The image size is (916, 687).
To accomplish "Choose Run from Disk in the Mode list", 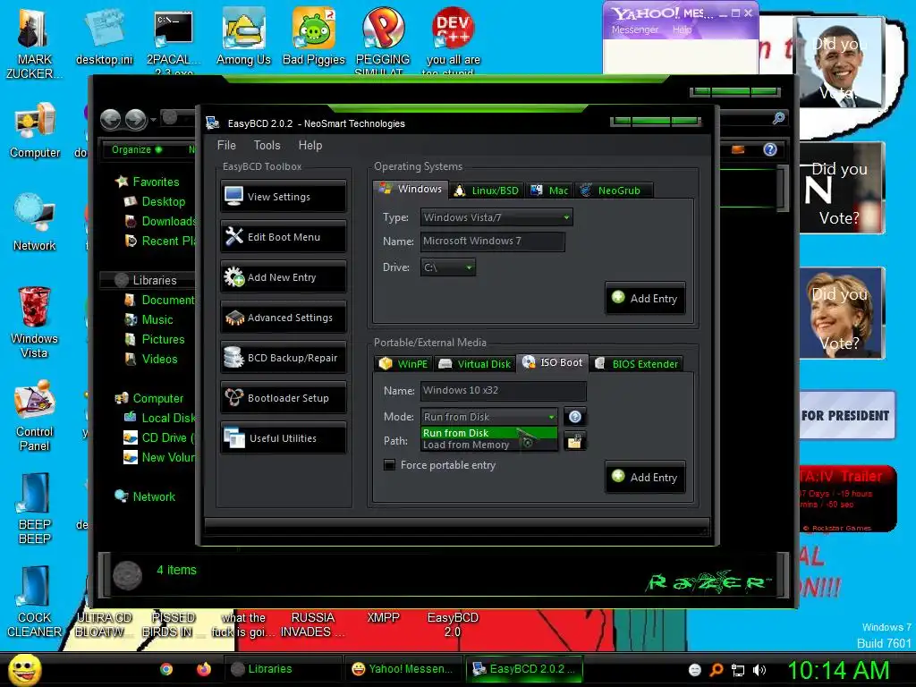I will (x=489, y=433).
